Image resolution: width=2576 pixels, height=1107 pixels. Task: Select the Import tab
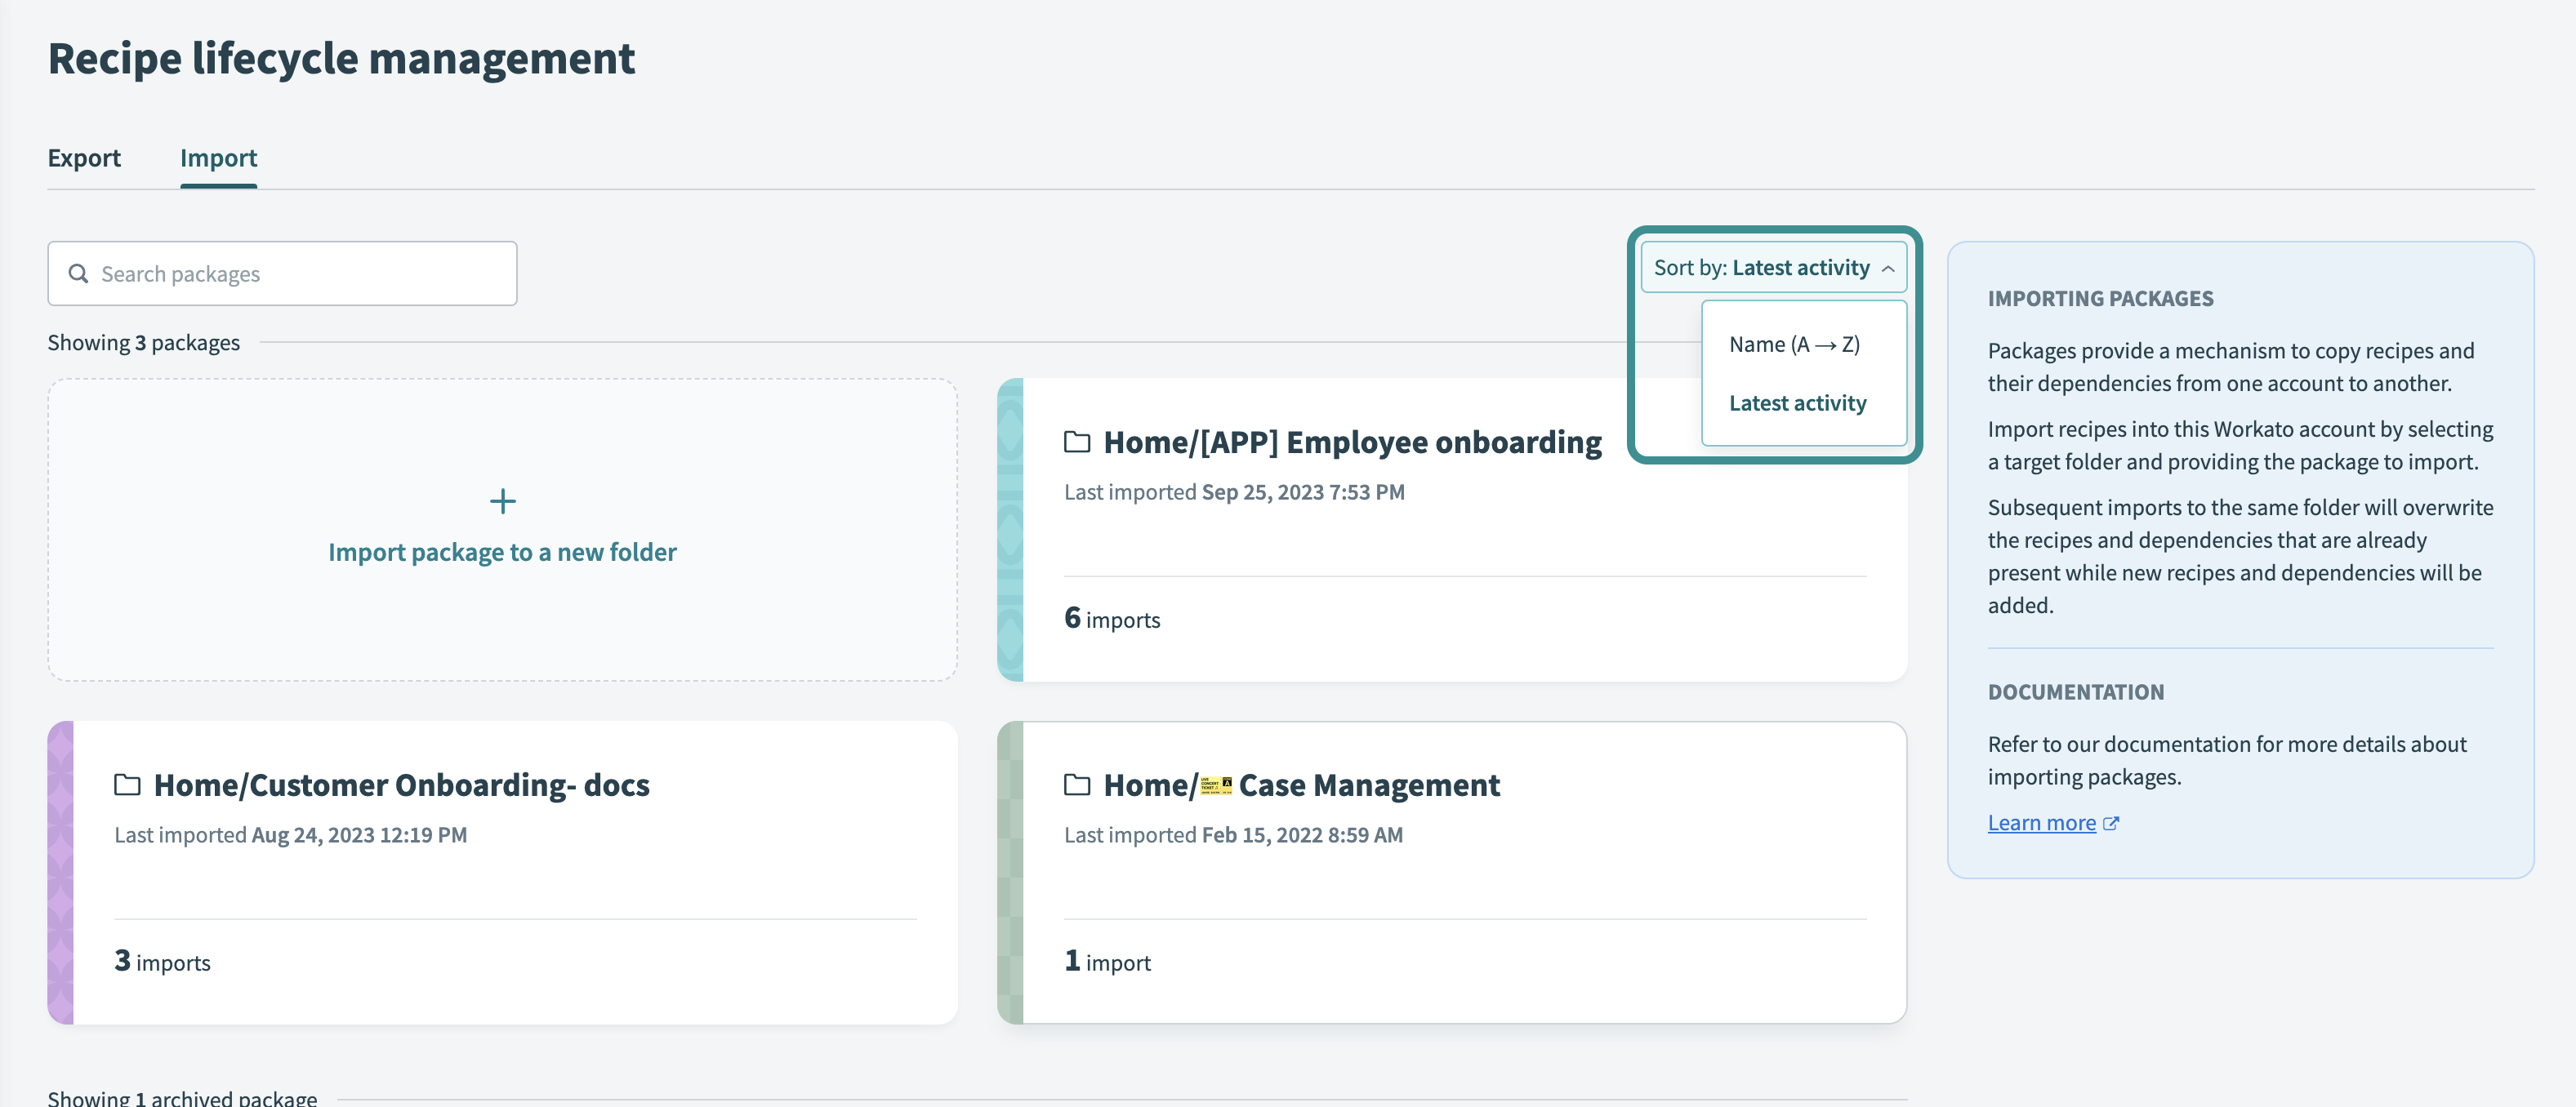coord(218,158)
